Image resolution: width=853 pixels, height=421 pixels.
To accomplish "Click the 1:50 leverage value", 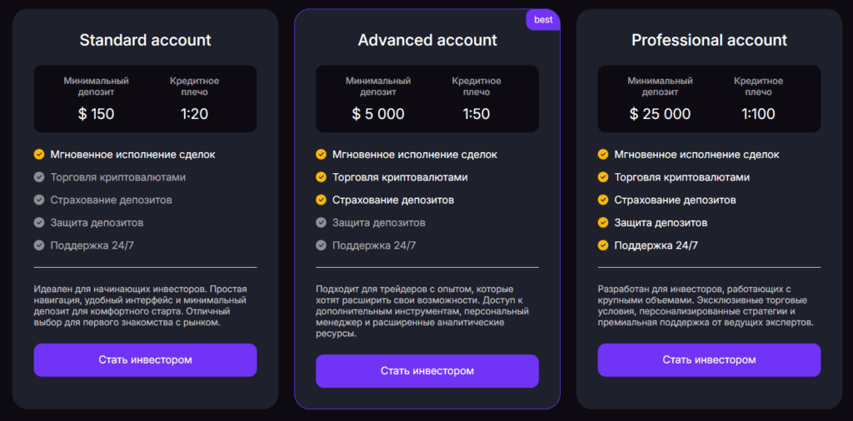I will click(x=476, y=114).
